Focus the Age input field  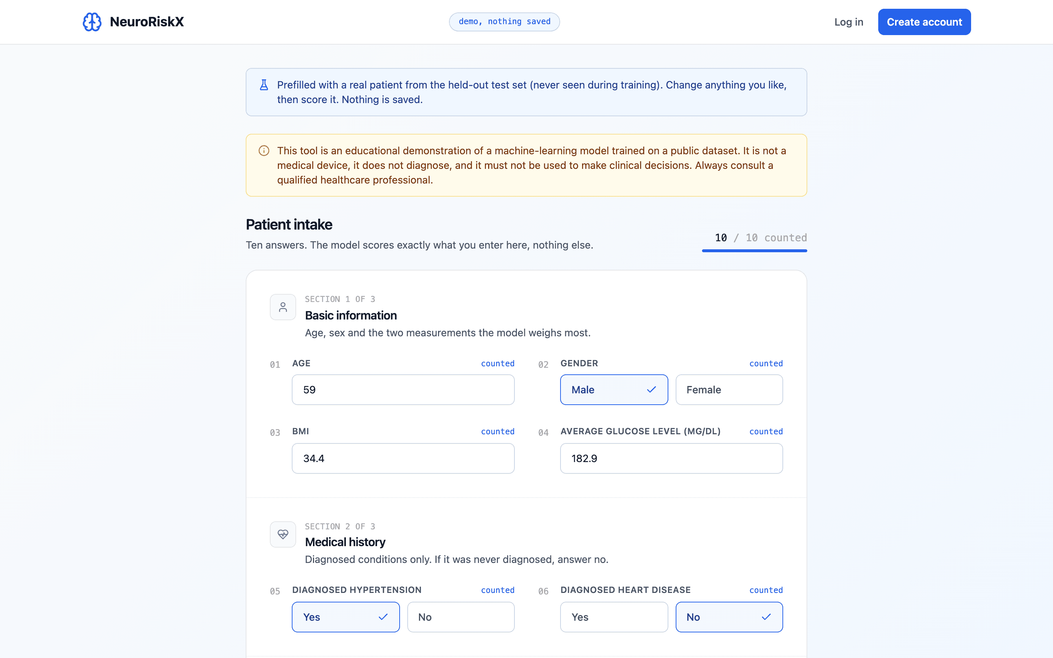pyautogui.click(x=403, y=389)
